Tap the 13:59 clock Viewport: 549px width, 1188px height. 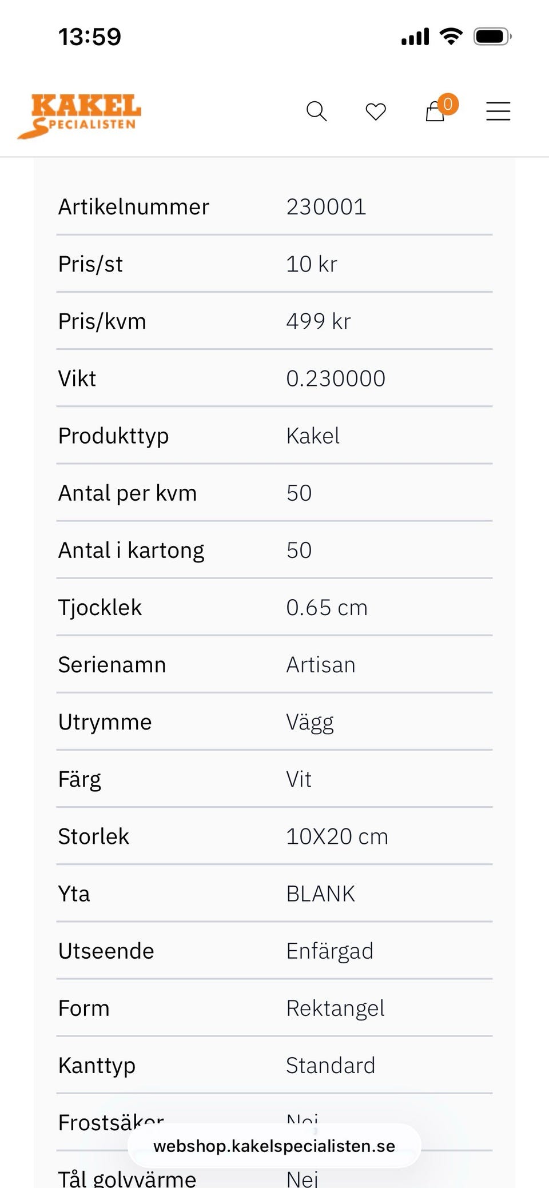[x=90, y=37]
